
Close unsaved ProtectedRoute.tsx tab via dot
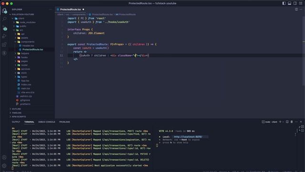(83, 10)
